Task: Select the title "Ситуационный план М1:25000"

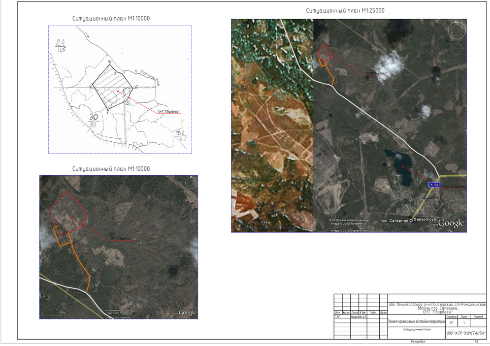Action: pos(345,10)
